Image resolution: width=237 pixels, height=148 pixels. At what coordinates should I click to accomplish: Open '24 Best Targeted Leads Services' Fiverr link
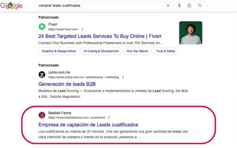[100, 36]
